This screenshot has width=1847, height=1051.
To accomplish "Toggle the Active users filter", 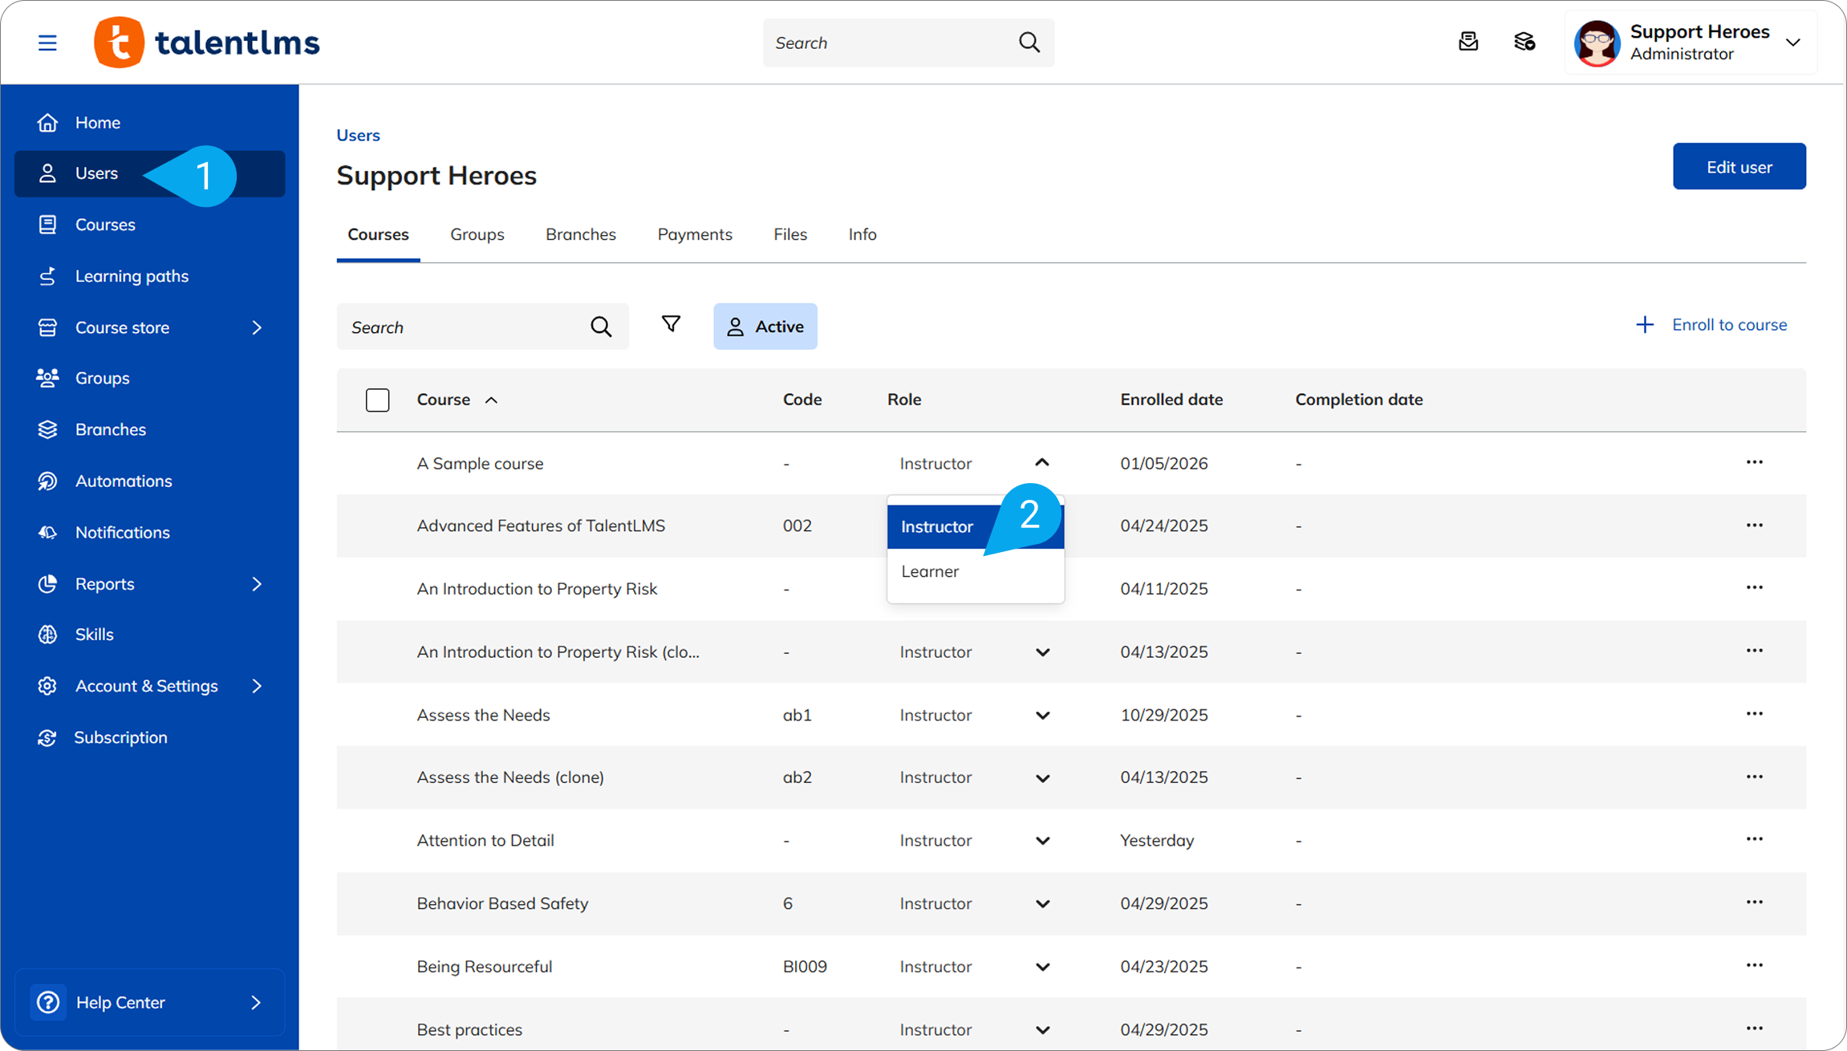I will pos(765,327).
